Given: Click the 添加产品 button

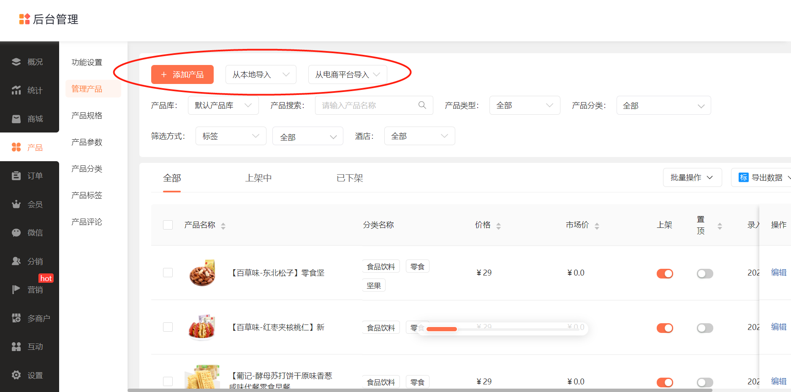Looking at the screenshot, I should (x=182, y=74).
